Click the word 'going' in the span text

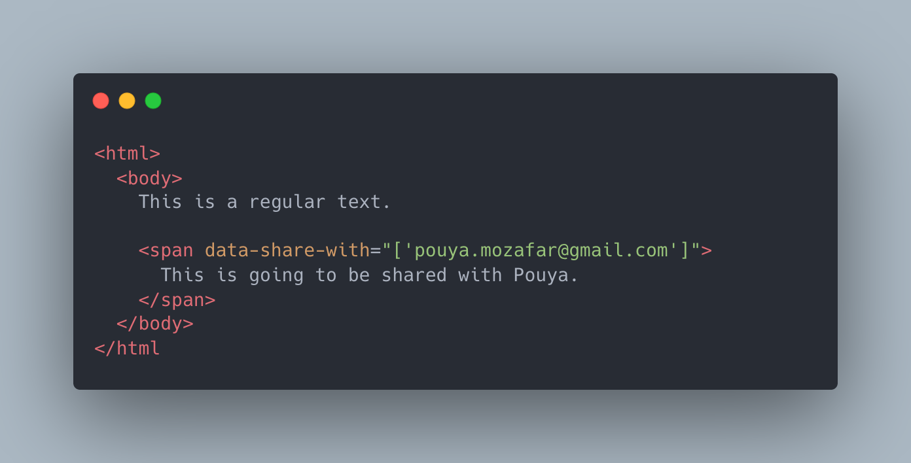tap(276, 275)
